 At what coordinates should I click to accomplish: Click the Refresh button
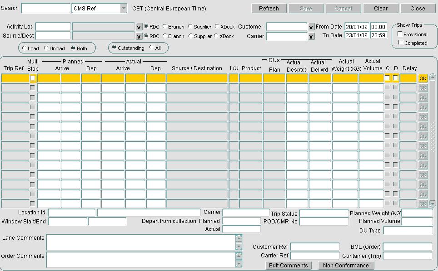tap(269, 8)
